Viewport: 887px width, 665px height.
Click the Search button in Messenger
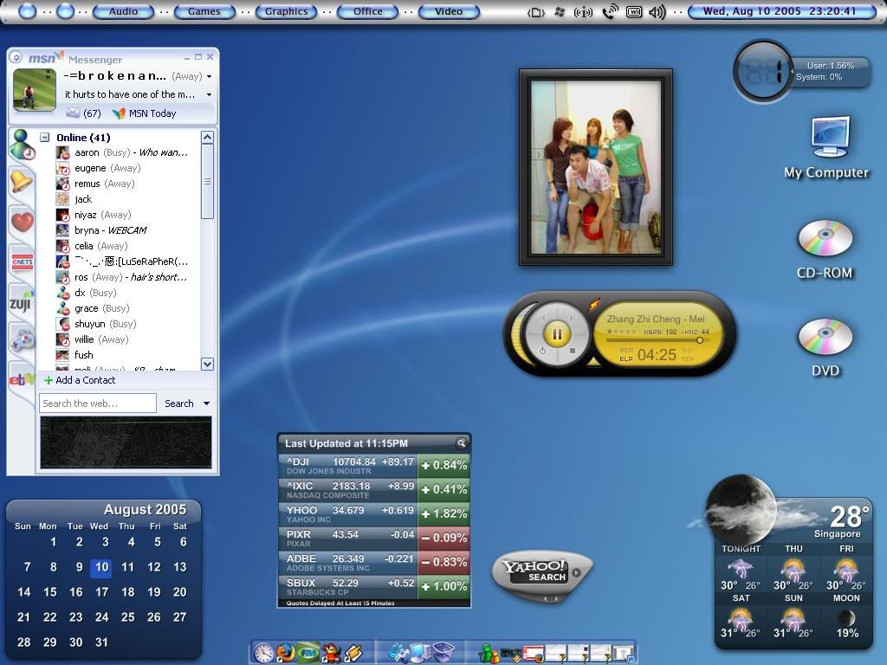178,404
